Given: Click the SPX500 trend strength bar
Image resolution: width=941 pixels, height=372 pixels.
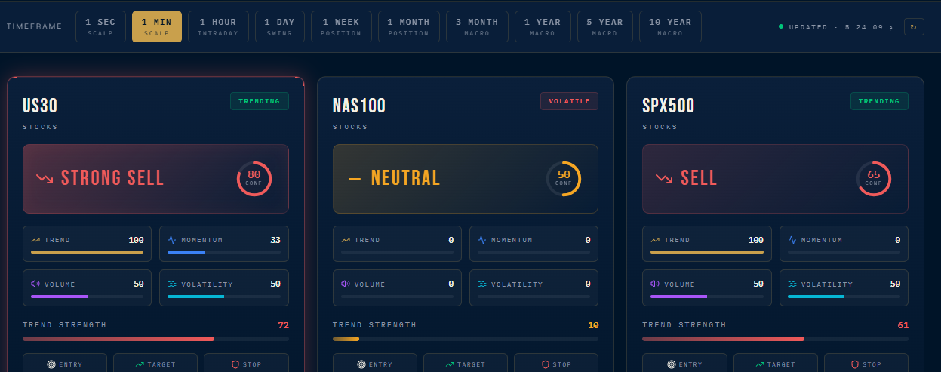Looking at the screenshot, I should tap(775, 339).
